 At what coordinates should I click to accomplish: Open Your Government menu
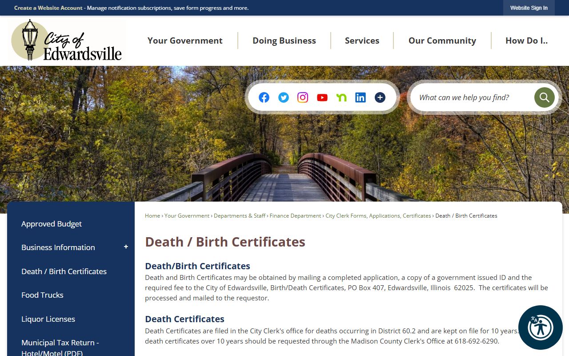(x=185, y=40)
